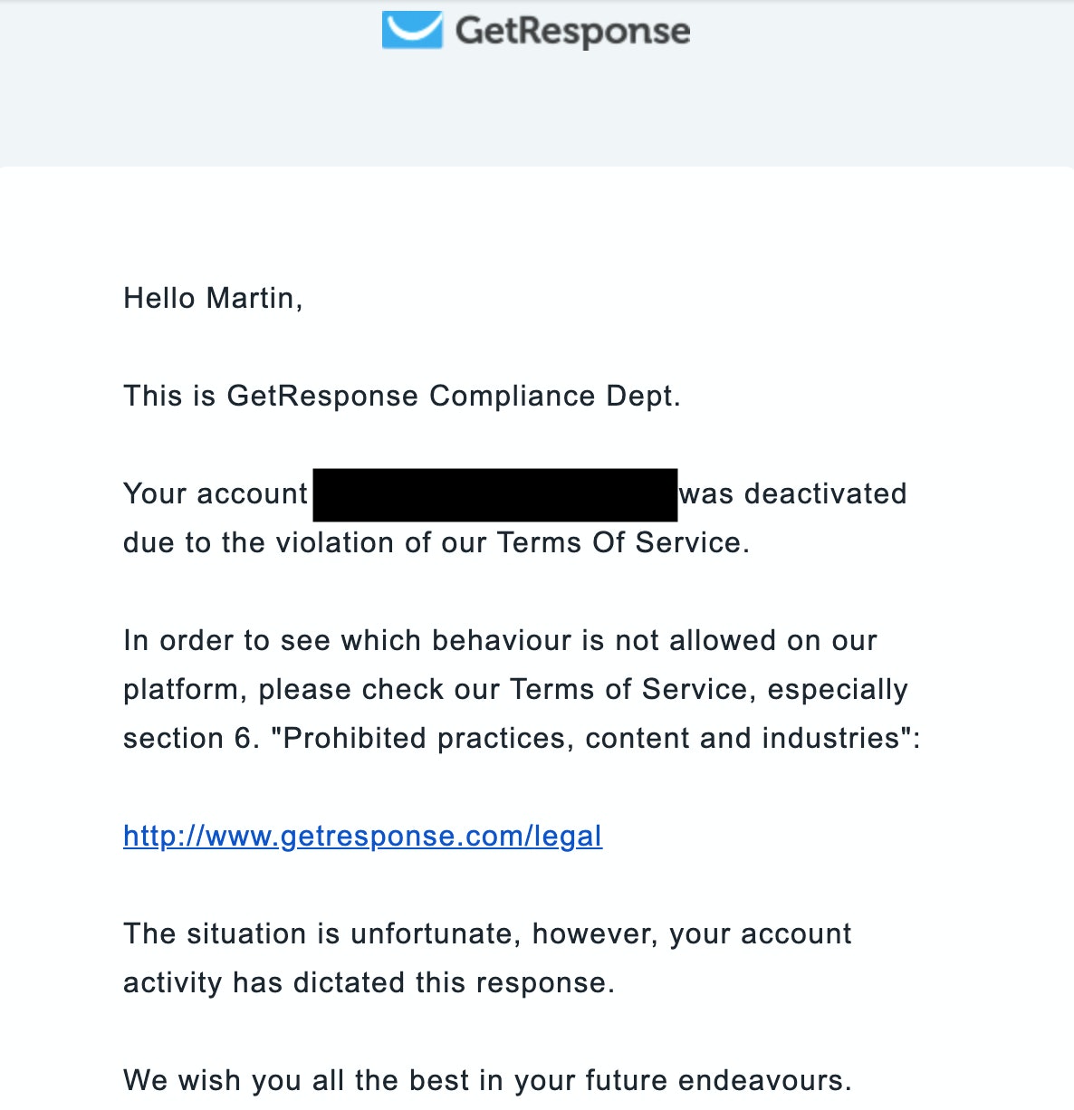This screenshot has width=1074, height=1110.
Task: Open the getresponse.com/legal link
Action: (x=362, y=836)
